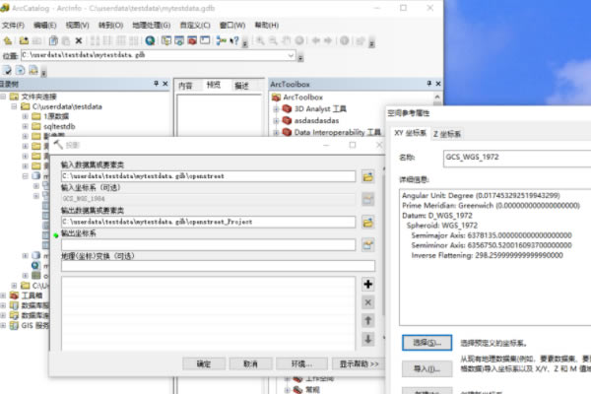The image size is (591, 394).
Task: Collapse the 文件夹连接 tree node
Action: point(3,97)
